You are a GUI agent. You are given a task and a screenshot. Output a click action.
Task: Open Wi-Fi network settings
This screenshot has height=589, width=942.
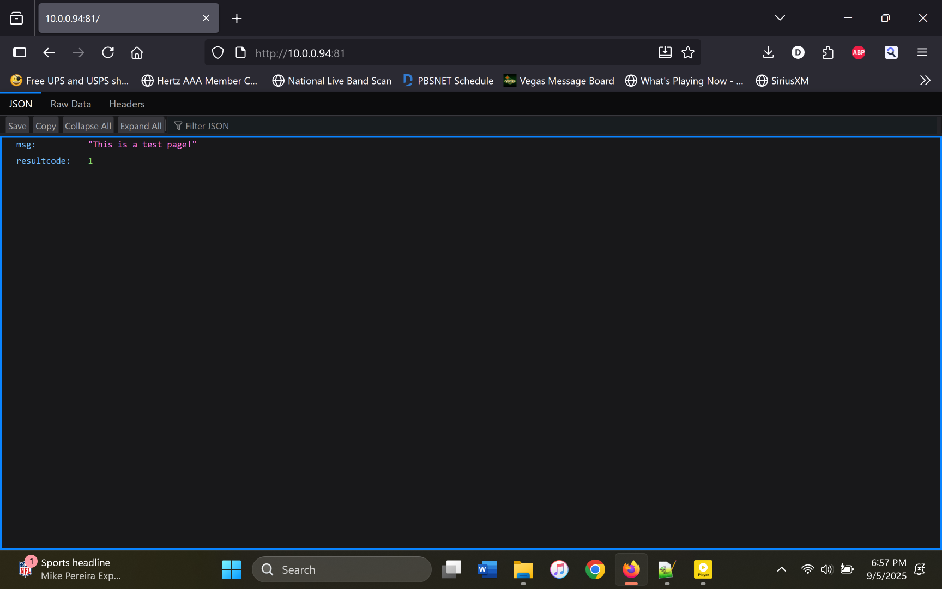pyautogui.click(x=807, y=569)
